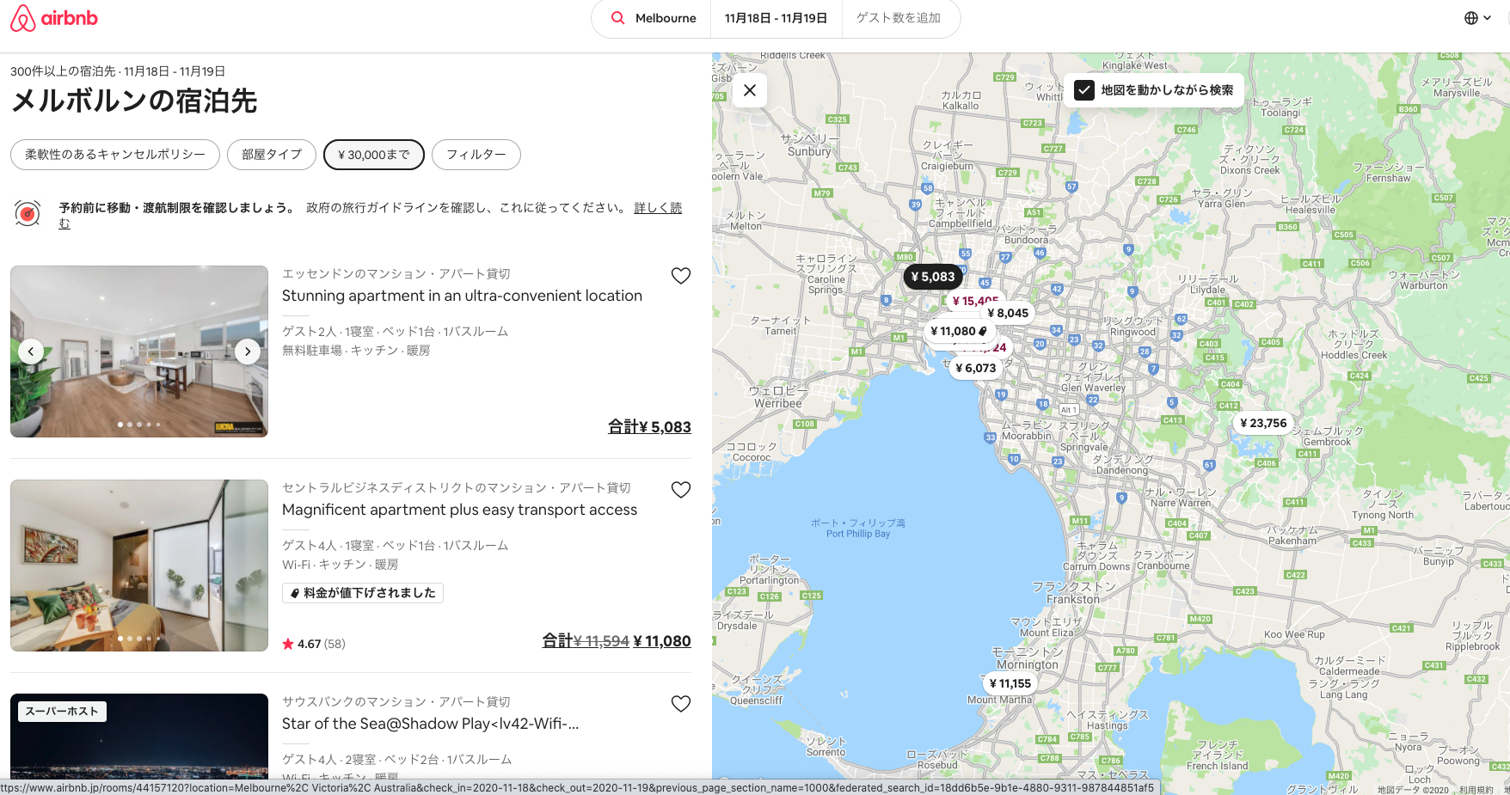Viewport: 1510px width, 795px height.
Task: Open the 柔軟性のあるキャンセルポリシー filter
Action: [x=115, y=155]
